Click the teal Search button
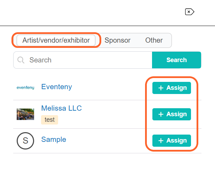 (x=177, y=60)
